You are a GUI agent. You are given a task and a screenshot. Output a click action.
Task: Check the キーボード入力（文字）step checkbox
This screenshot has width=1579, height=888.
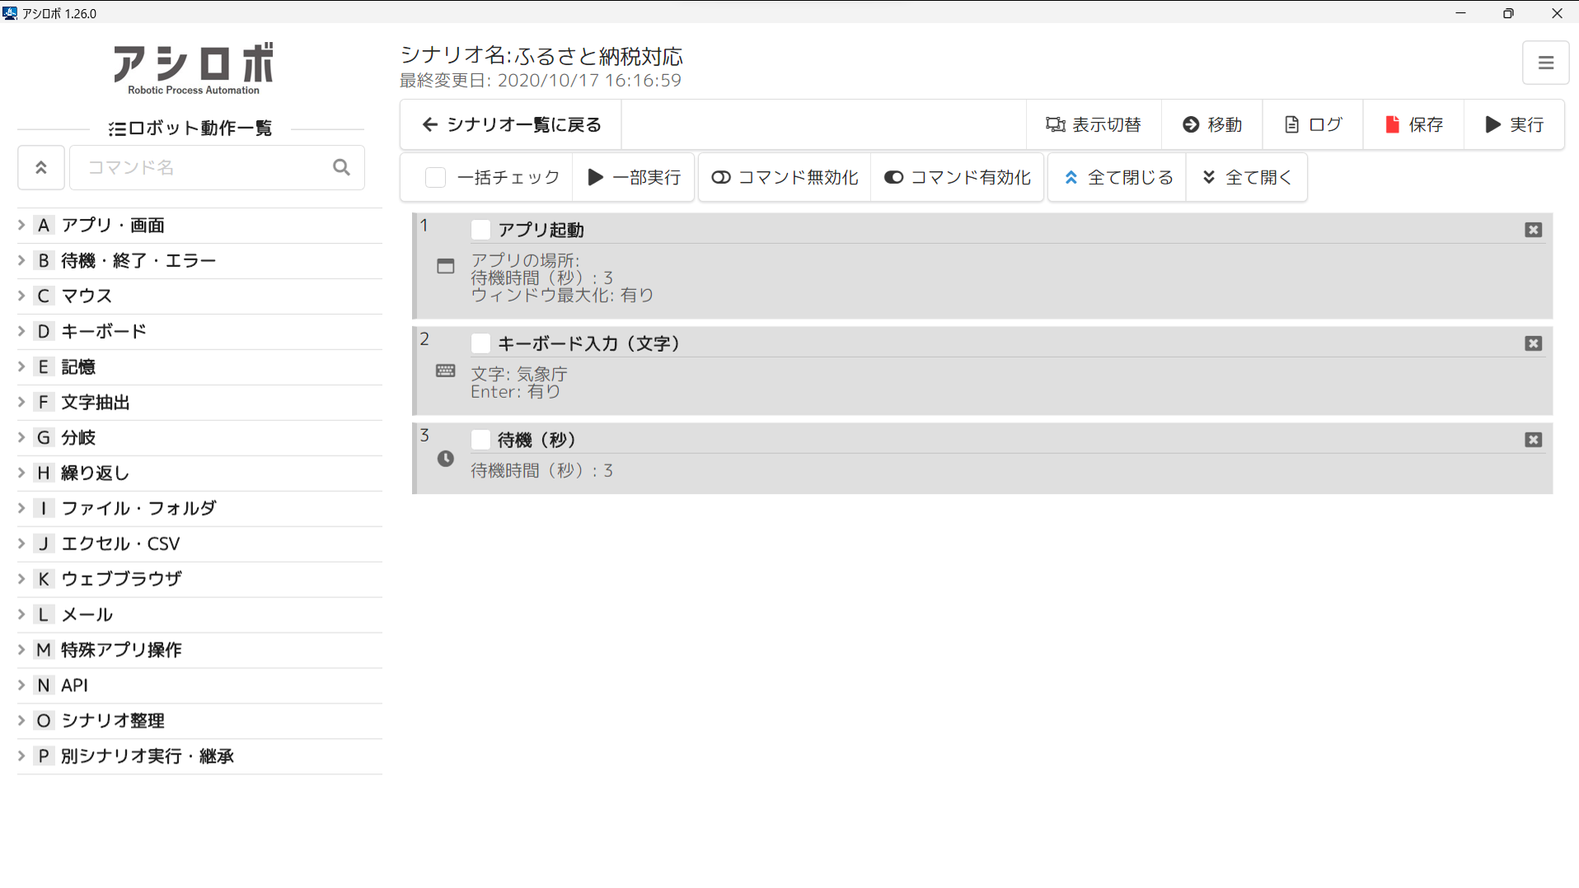click(480, 344)
